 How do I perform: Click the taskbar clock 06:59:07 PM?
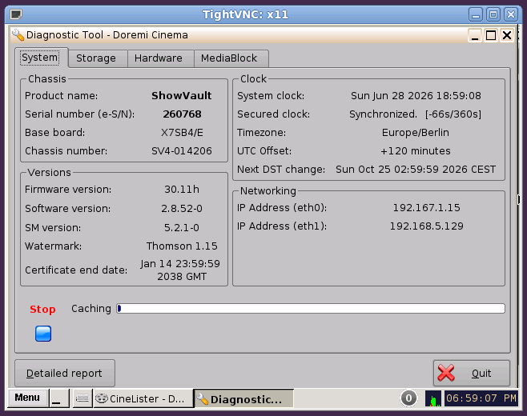tap(481, 398)
